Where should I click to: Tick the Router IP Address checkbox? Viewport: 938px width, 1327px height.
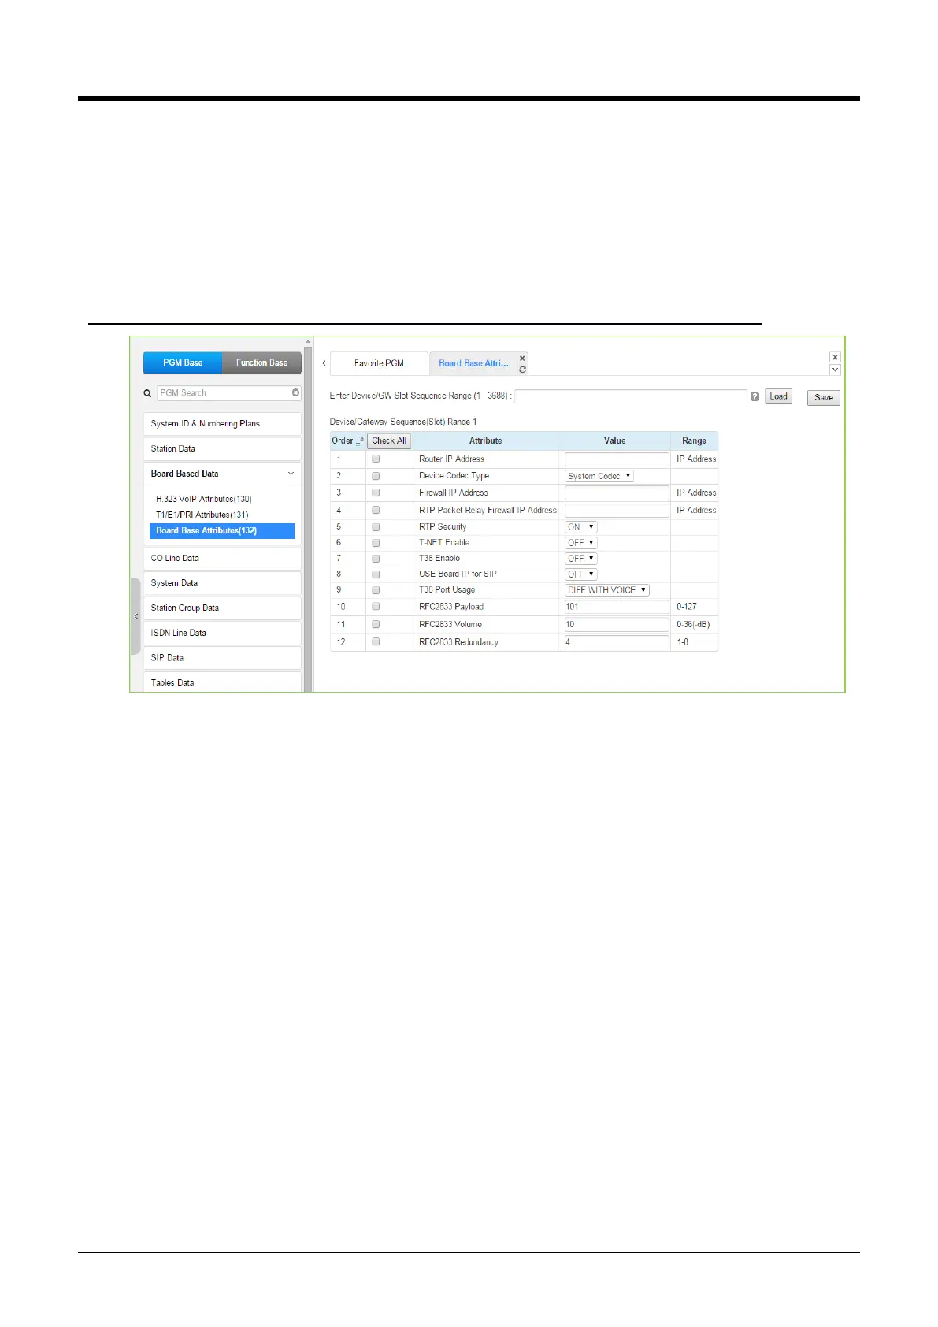[x=376, y=459]
